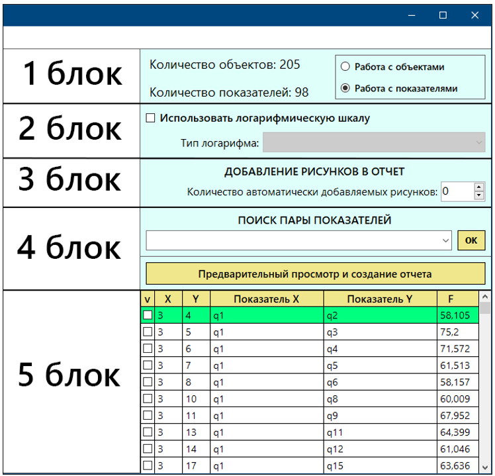Click the q15 cell in Показатель Y

(380, 465)
